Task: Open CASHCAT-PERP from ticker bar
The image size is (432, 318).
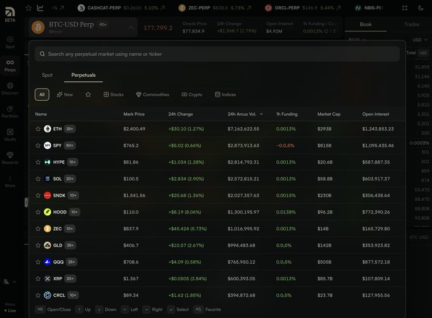Action: [x=121, y=8]
